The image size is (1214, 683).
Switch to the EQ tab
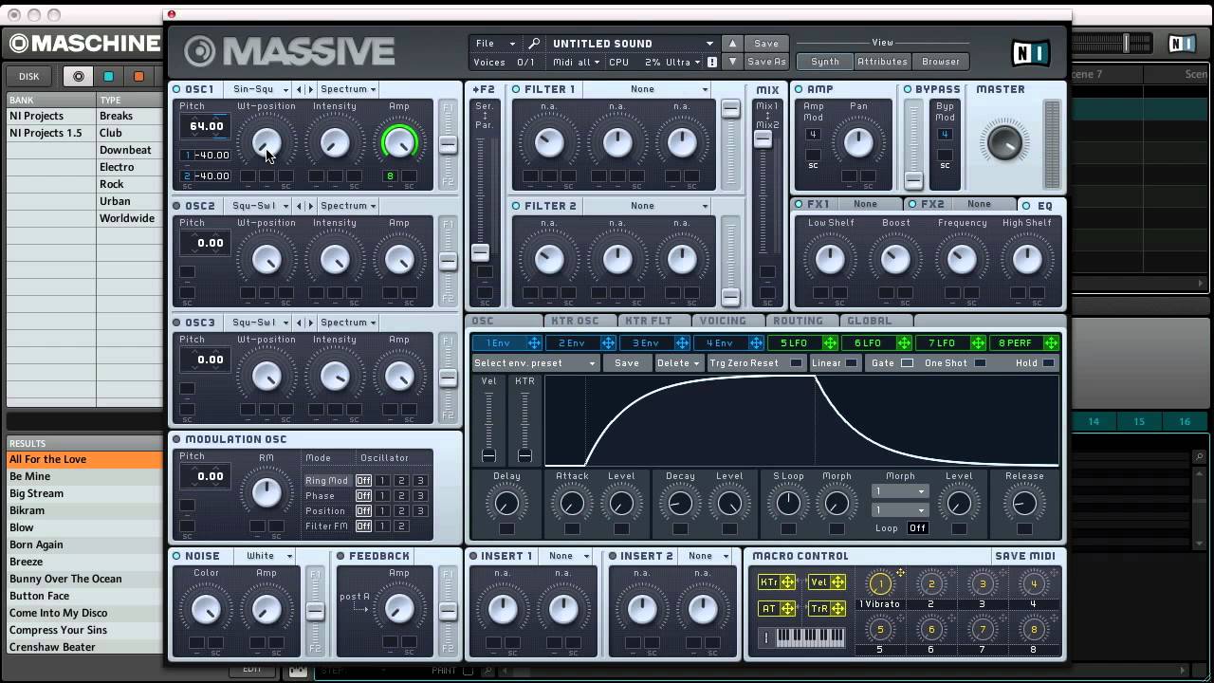tap(1040, 205)
